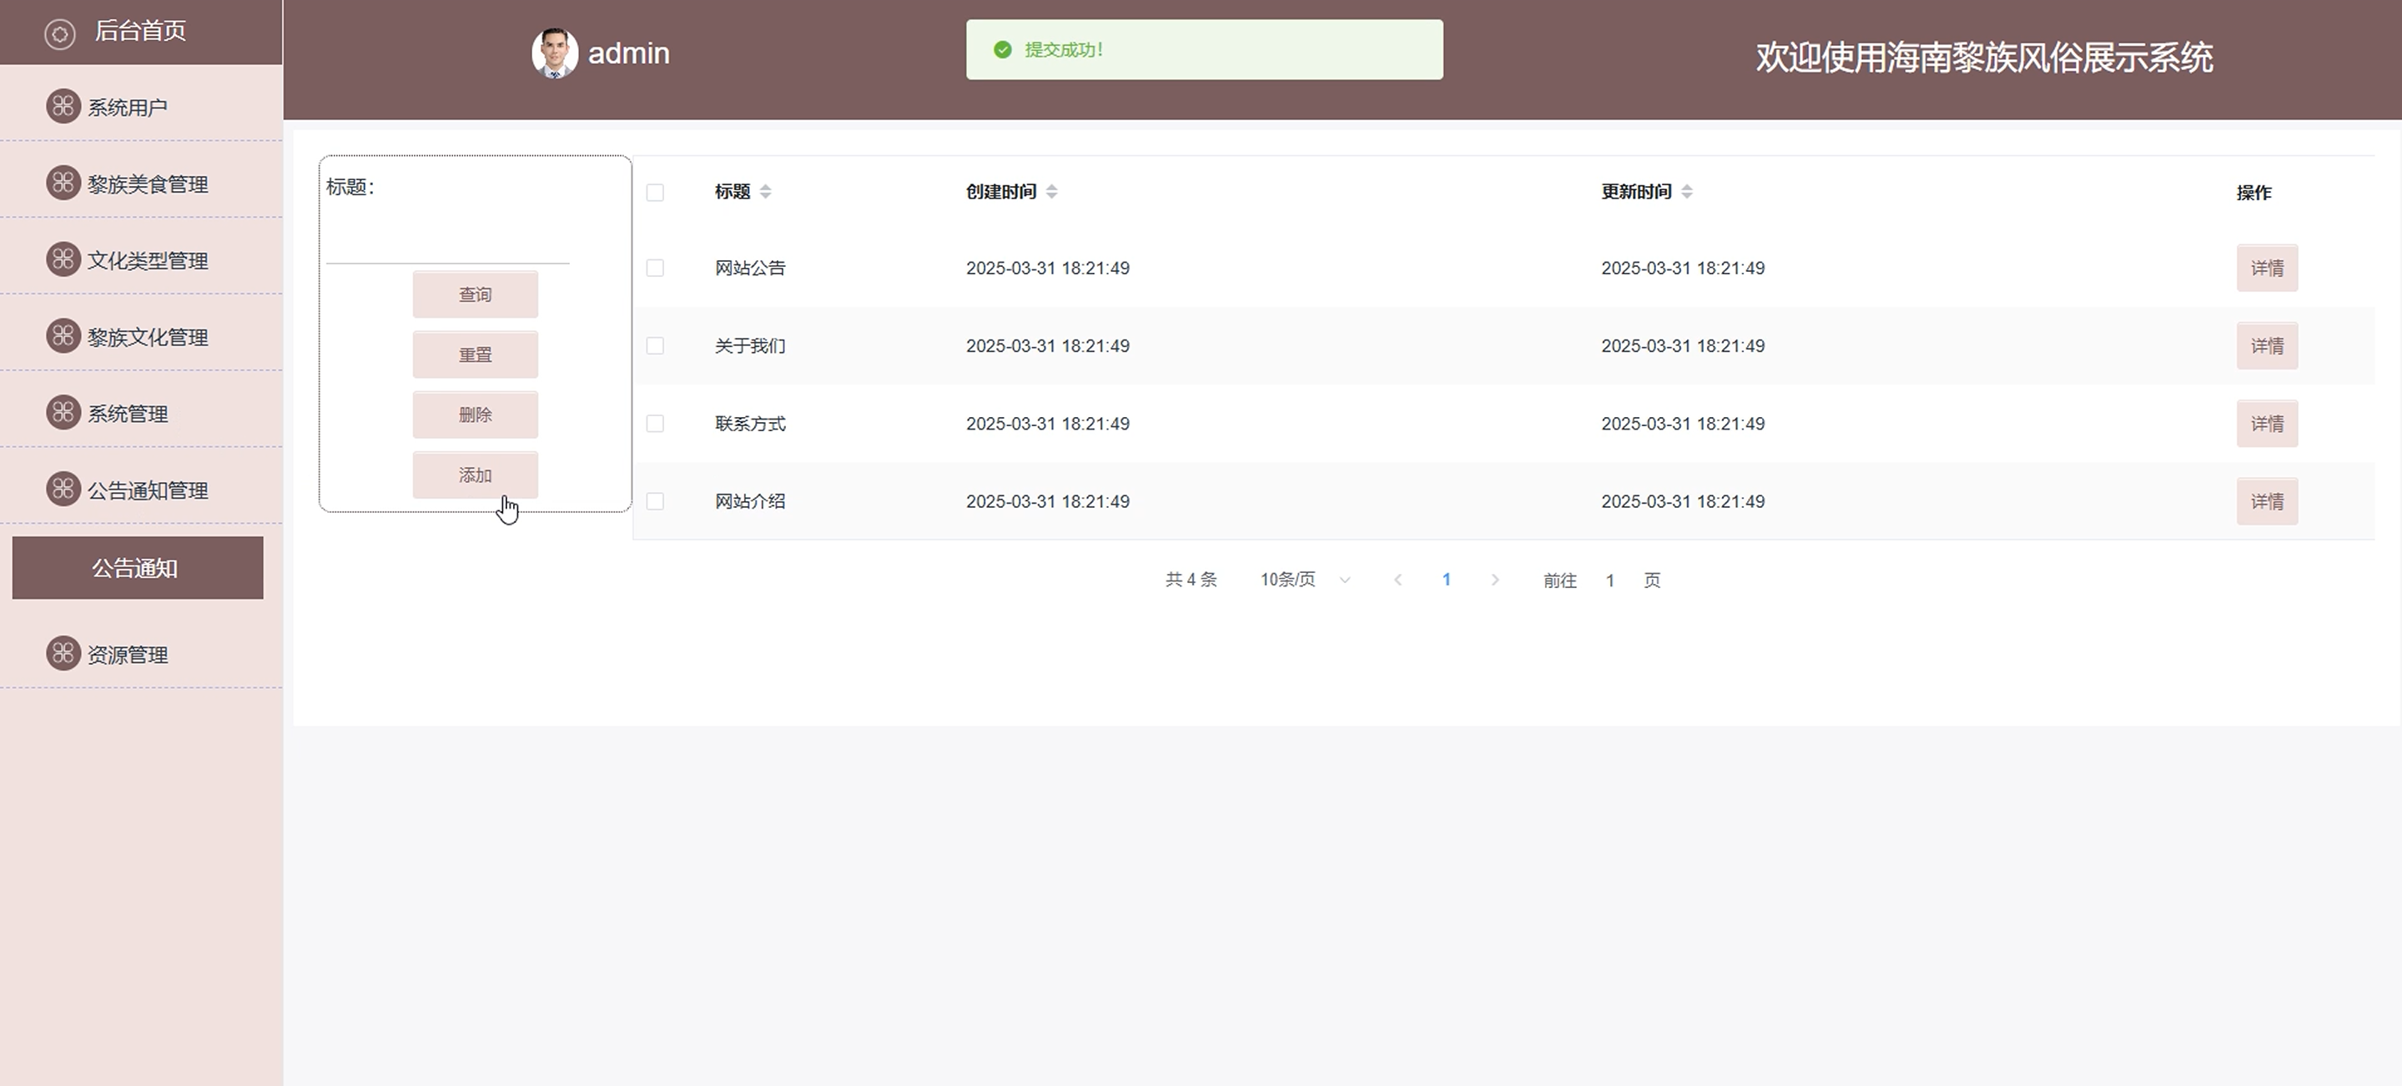Click the 资源管理 sidebar icon
Image resolution: width=2402 pixels, height=1086 pixels.
coord(63,653)
